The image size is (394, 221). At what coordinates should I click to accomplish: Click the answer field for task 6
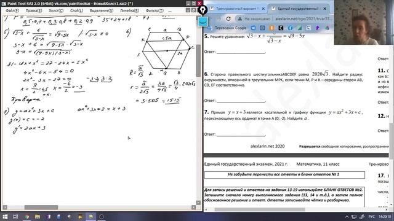[x=241, y=101]
